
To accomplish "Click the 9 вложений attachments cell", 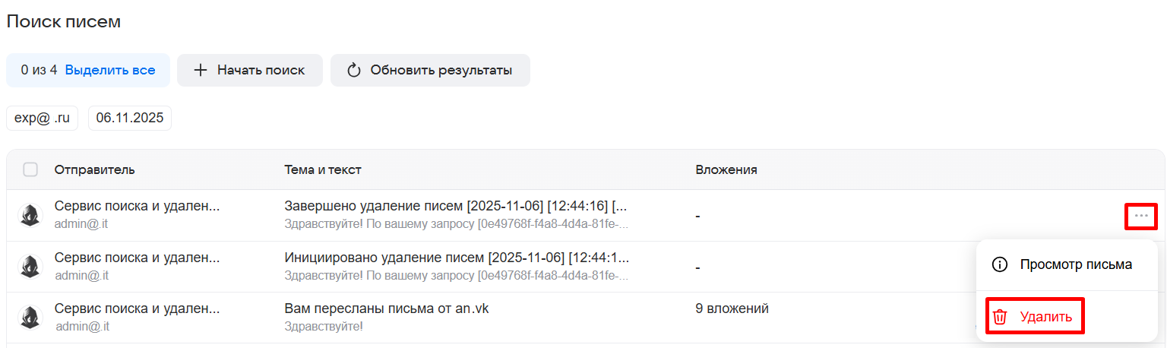I will click(732, 308).
